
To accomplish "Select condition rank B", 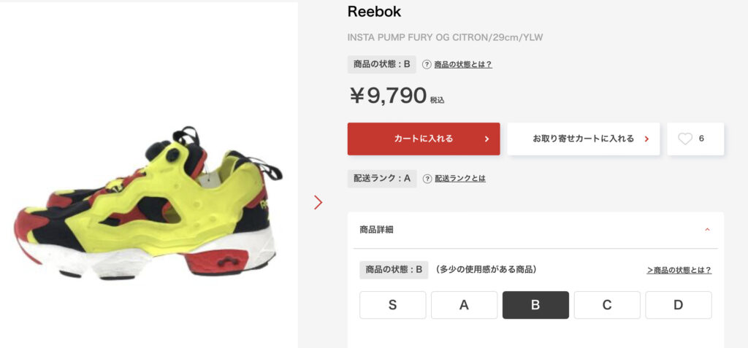I will (x=535, y=305).
